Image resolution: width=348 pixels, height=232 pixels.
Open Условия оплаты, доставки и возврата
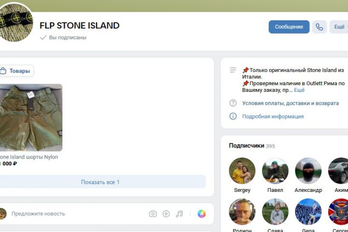290,103
